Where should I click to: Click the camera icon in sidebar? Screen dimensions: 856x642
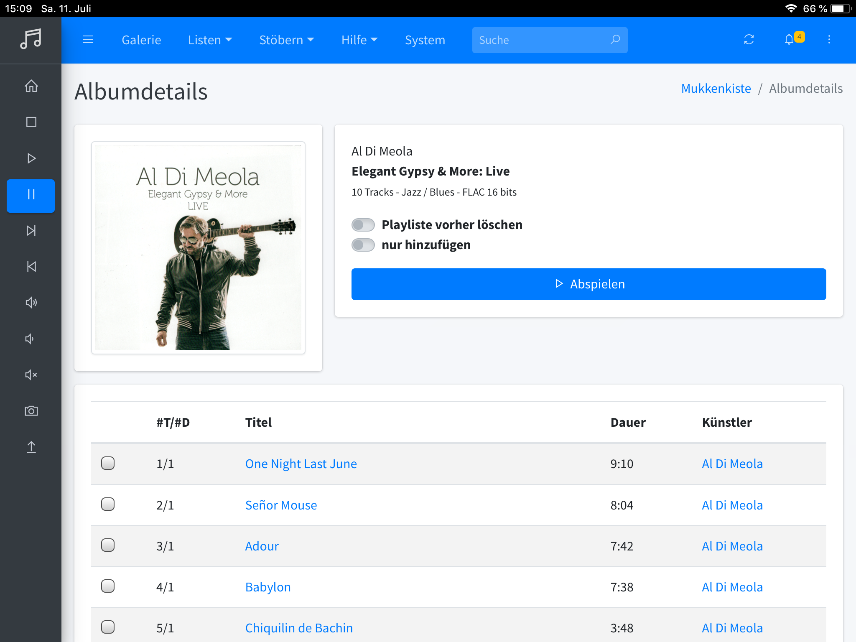click(x=31, y=411)
